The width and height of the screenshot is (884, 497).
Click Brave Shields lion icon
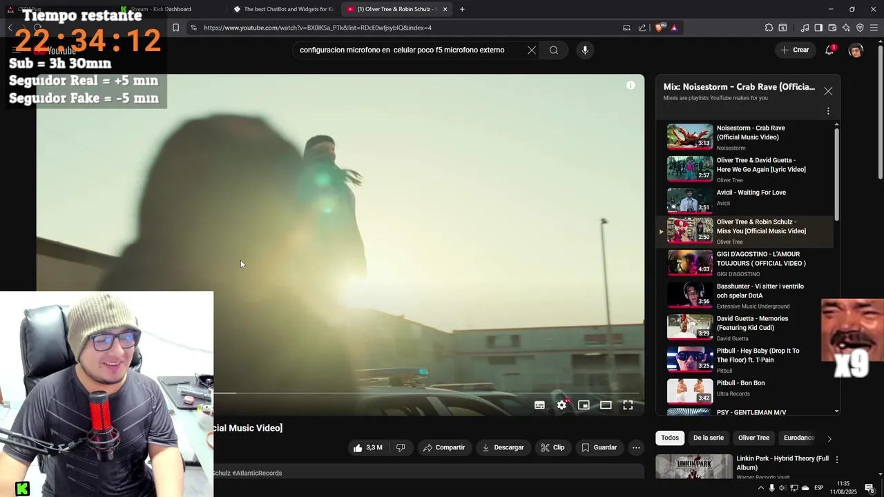[x=660, y=28]
